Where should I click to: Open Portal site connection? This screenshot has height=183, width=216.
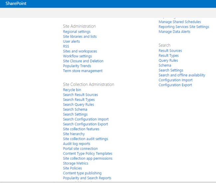point(80,149)
